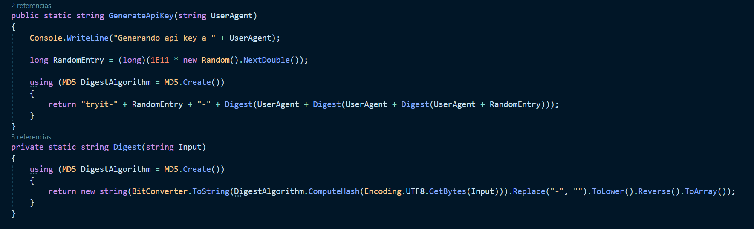Screen dimensions: 754x229
Task: Open the "2 referencias" CodeLens link
Action: [x=31, y=6]
